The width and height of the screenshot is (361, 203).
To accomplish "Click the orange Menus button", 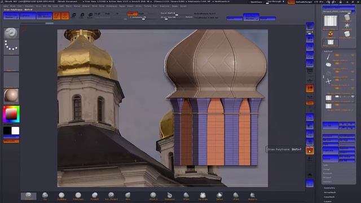I will pyautogui.click(x=291, y=2).
